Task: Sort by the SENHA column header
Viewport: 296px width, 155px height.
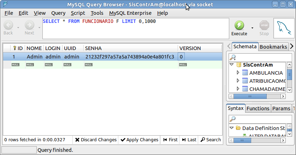Action: 131,48
